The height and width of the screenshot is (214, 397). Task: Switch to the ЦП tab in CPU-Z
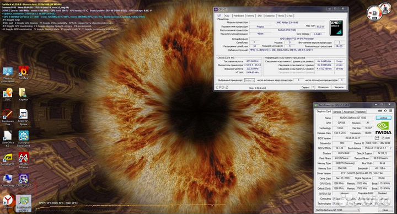tap(219, 15)
